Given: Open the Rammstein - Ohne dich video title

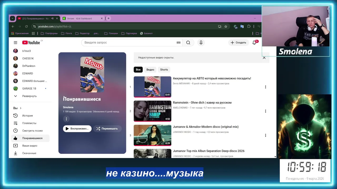Looking at the screenshot, I should (202, 103).
